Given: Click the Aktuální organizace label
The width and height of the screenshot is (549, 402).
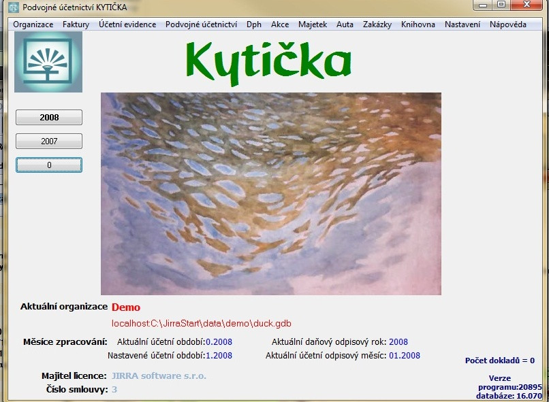Looking at the screenshot, I should point(64,307).
